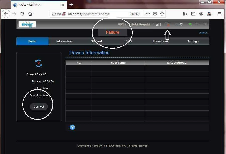
Task: Click the WiFi status icon in header
Action: [197, 24]
